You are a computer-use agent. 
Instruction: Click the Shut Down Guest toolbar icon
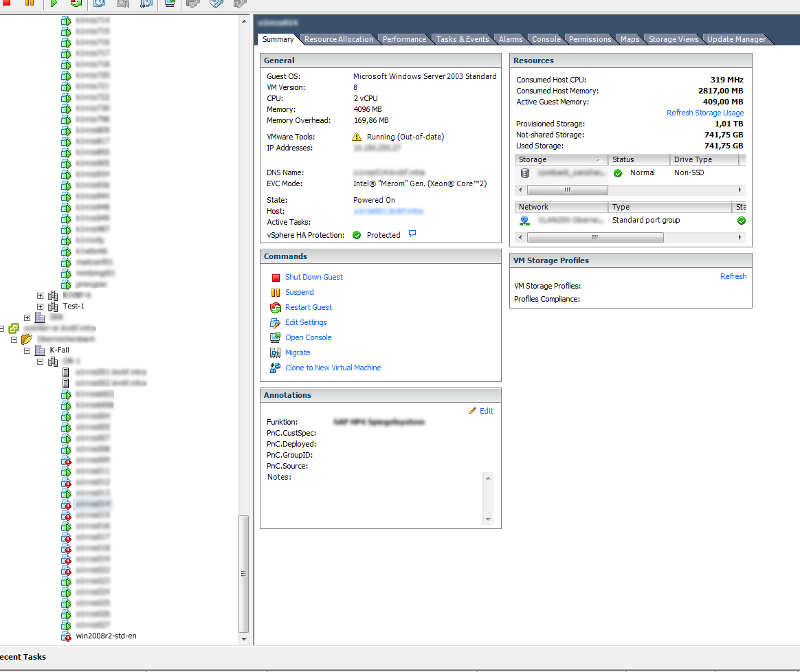pyautogui.click(x=7, y=5)
